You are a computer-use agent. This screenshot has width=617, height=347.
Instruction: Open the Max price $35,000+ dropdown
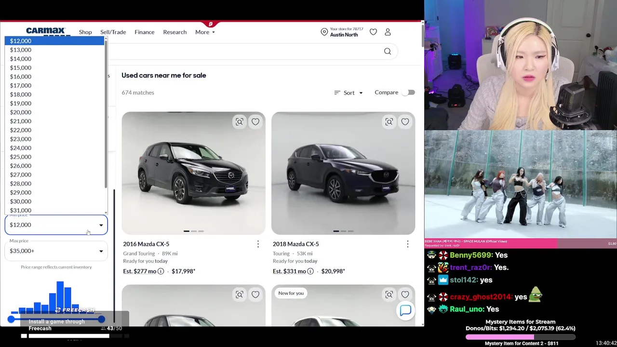[x=56, y=251]
